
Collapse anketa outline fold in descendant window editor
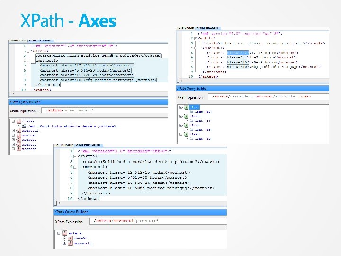pos(28,51)
